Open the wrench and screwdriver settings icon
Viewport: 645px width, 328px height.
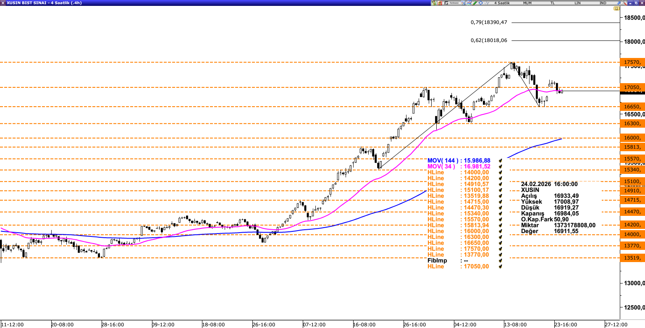coord(624,3)
